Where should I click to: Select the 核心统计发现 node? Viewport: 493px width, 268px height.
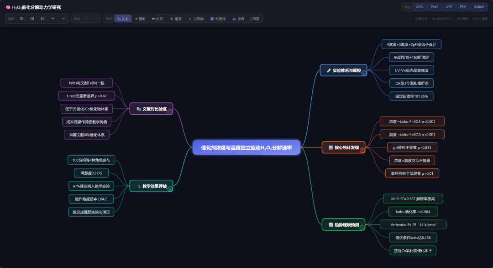(343, 147)
